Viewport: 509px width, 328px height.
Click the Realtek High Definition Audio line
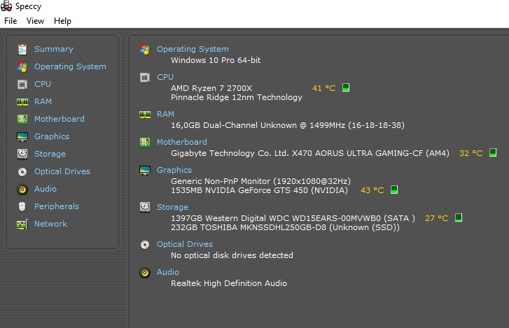coord(229,283)
